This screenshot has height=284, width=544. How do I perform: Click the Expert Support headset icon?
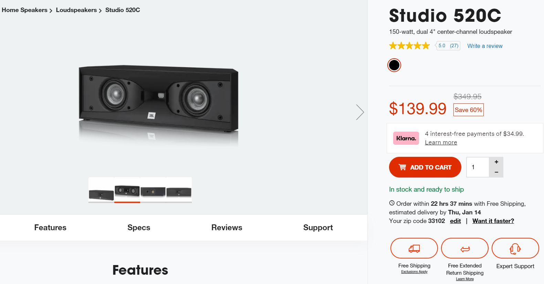click(515, 248)
